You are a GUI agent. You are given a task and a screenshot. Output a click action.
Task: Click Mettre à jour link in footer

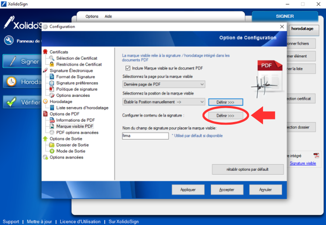[39, 222]
